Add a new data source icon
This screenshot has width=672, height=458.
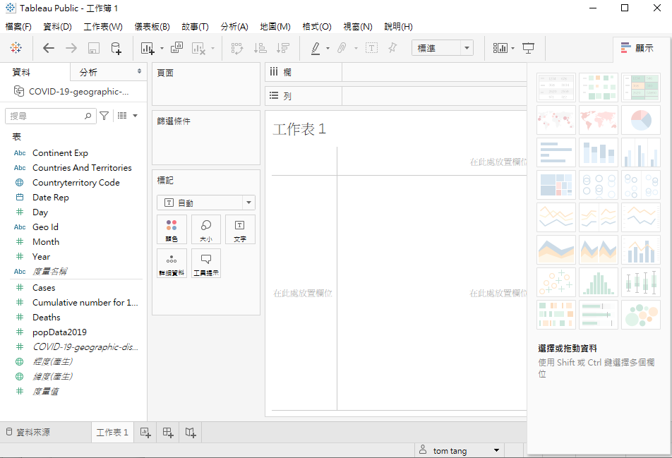coord(116,48)
